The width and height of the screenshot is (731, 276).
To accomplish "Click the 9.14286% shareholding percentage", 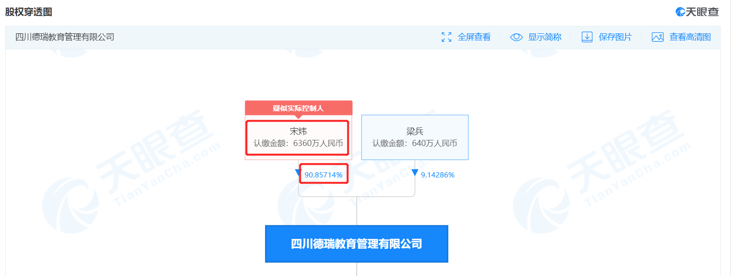I will coord(437,175).
